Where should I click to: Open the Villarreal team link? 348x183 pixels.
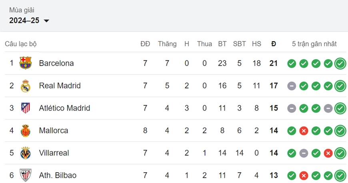pos(54,153)
